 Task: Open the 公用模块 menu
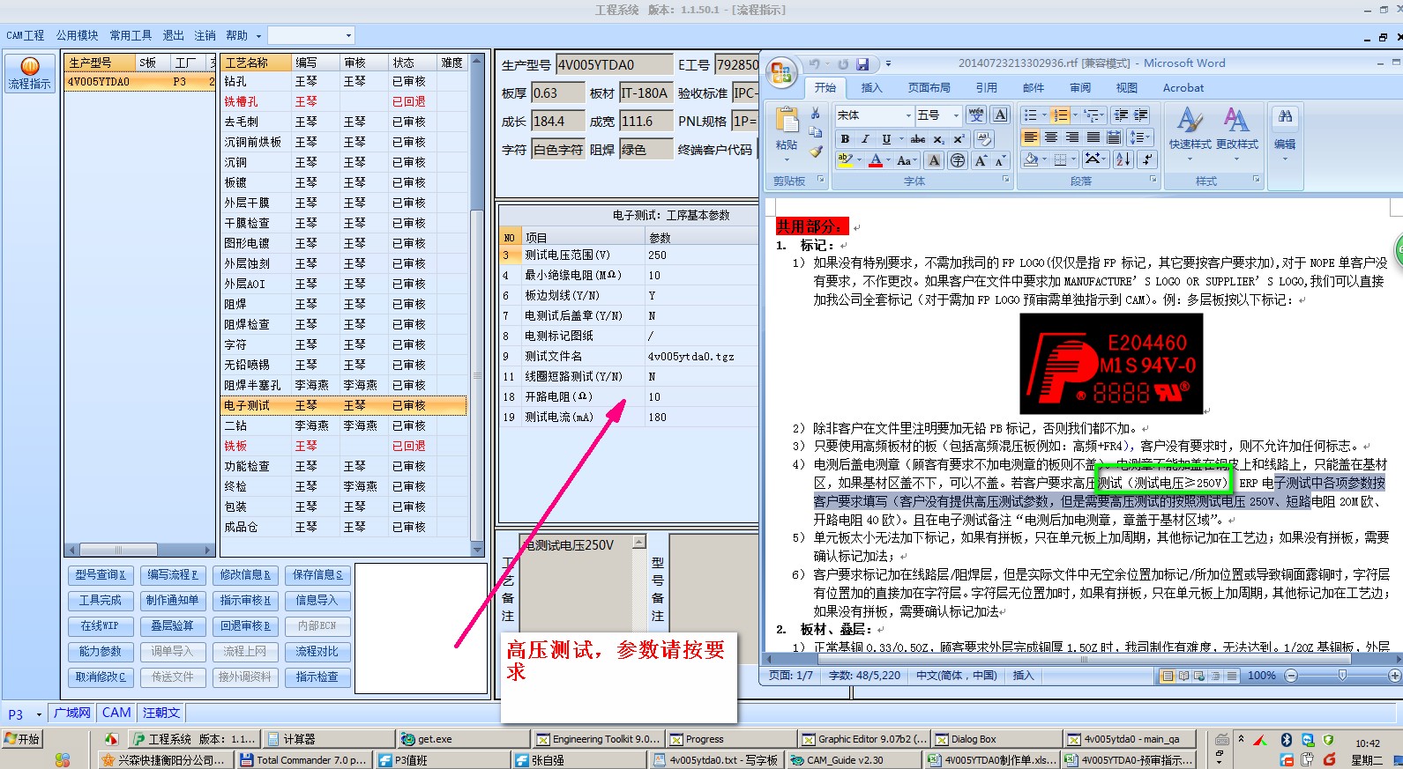(x=78, y=35)
